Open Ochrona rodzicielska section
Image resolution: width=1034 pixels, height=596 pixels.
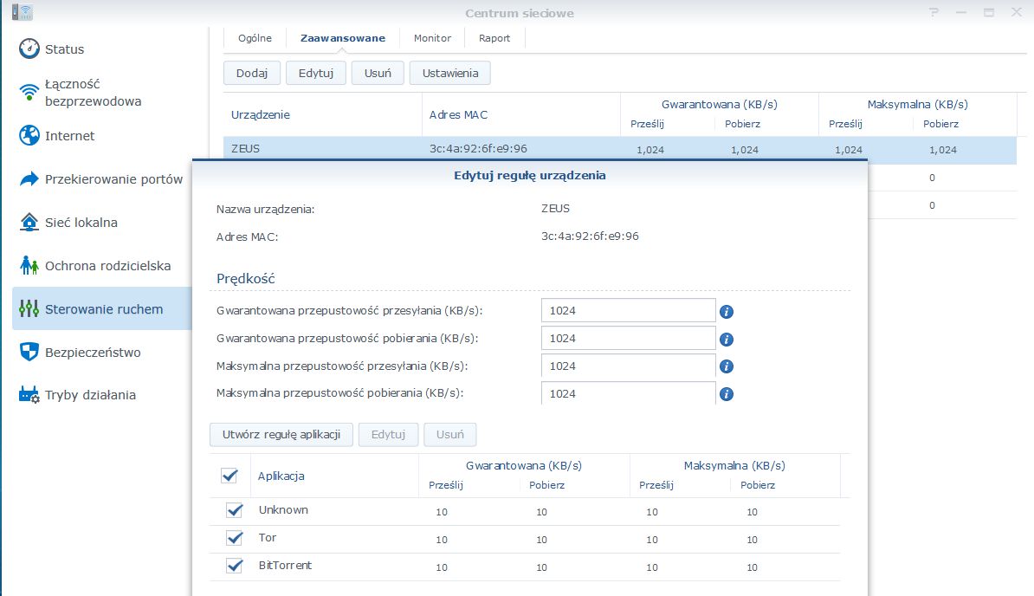point(109,266)
